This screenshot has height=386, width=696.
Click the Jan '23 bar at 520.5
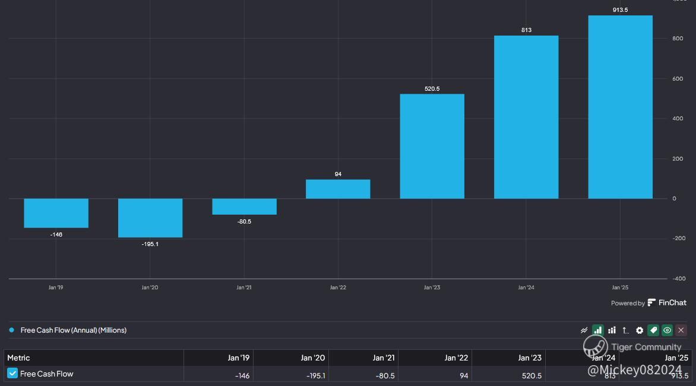(x=432, y=146)
